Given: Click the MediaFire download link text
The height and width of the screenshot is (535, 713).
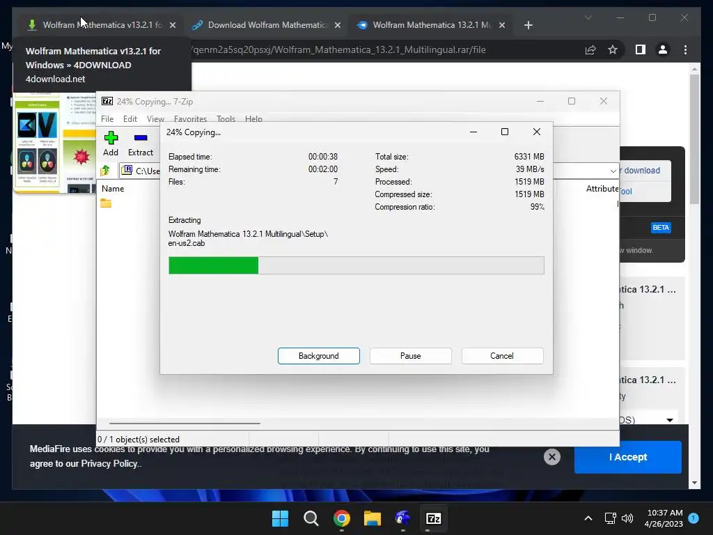Looking at the screenshot, I should pyautogui.click(x=641, y=171).
